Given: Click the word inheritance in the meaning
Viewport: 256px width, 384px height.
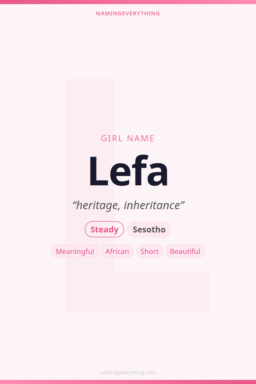Looking at the screenshot, I should [152, 205].
